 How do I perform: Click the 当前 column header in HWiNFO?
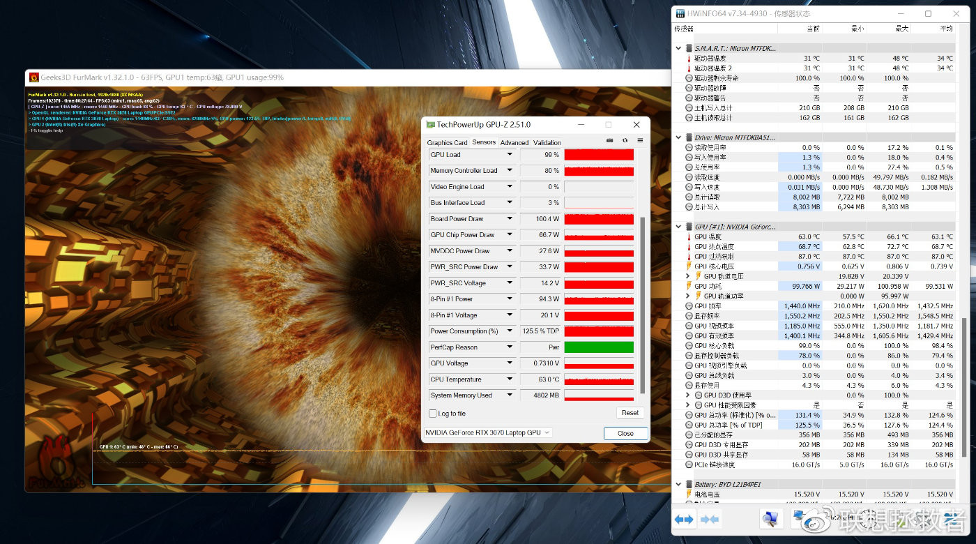800,29
